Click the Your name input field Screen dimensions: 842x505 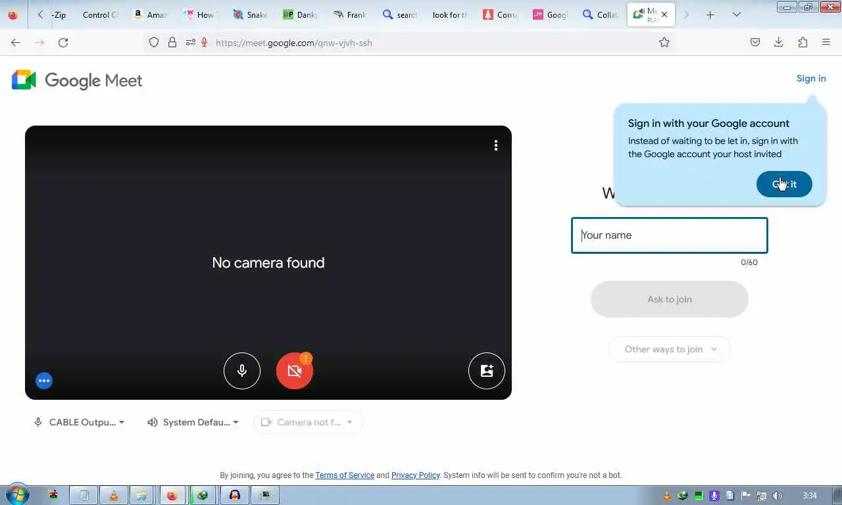[670, 235]
